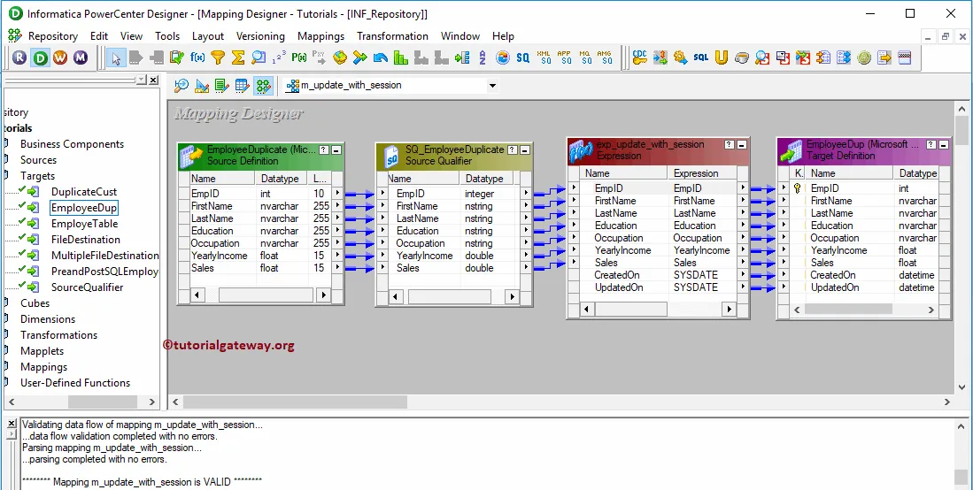Iconize the SQ_EmployeeDuplicate Source Qualifier box
Screen dimensions: 973x490
click(525, 150)
